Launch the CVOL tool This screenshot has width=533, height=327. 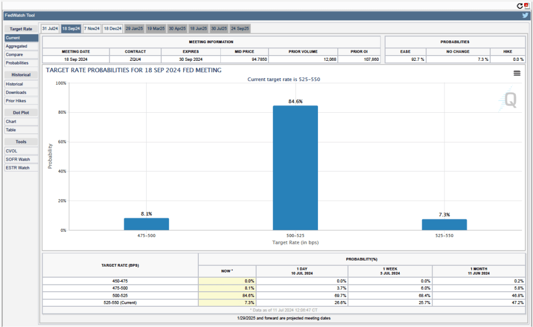(x=12, y=151)
